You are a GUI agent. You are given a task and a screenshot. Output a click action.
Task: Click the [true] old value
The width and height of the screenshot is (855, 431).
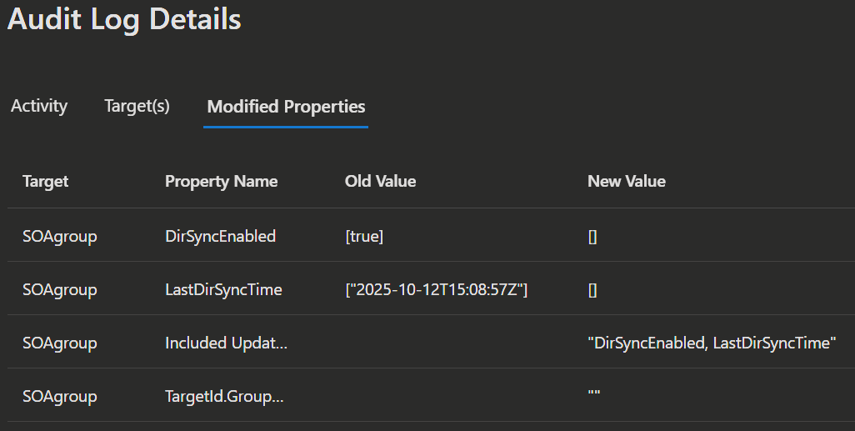pos(364,237)
